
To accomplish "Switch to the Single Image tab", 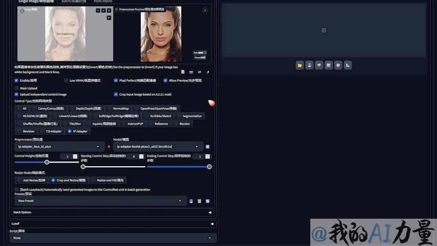I will click(36, 1).
